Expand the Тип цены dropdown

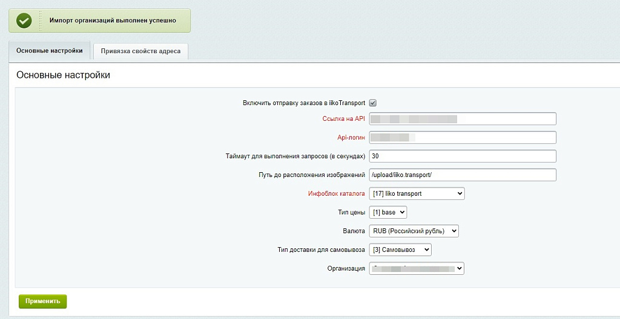[387, 212]
